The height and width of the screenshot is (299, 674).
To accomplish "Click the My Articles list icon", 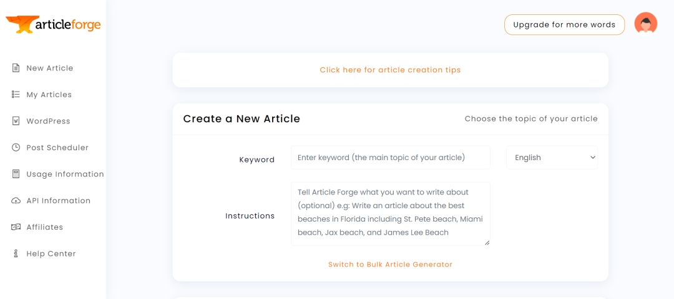I will pos(16,95).
